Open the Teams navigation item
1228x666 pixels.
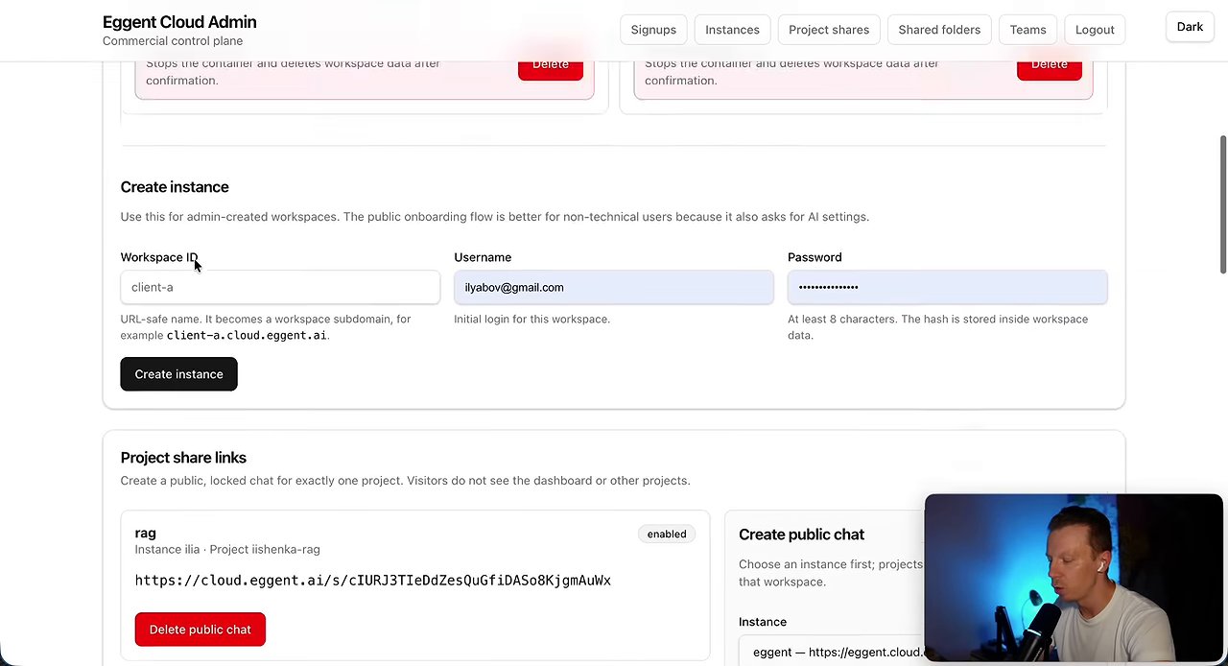[1027, 30]
